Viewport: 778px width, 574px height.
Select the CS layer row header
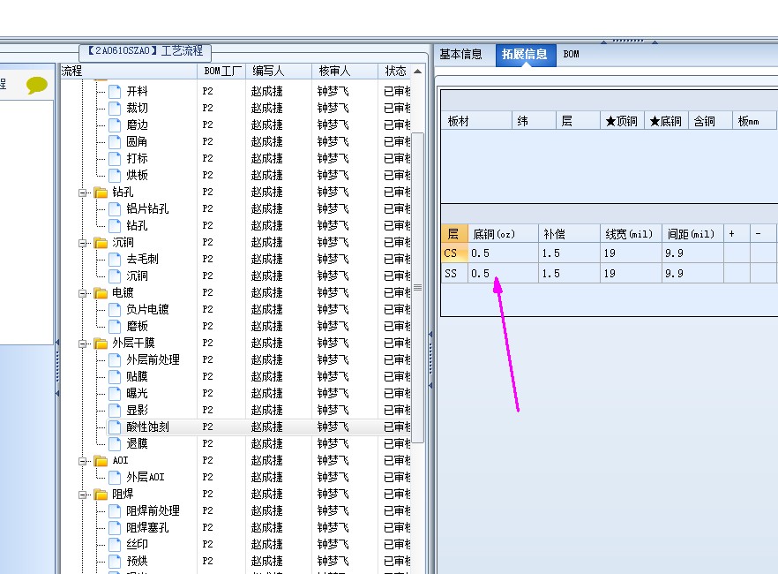(454, 253)
